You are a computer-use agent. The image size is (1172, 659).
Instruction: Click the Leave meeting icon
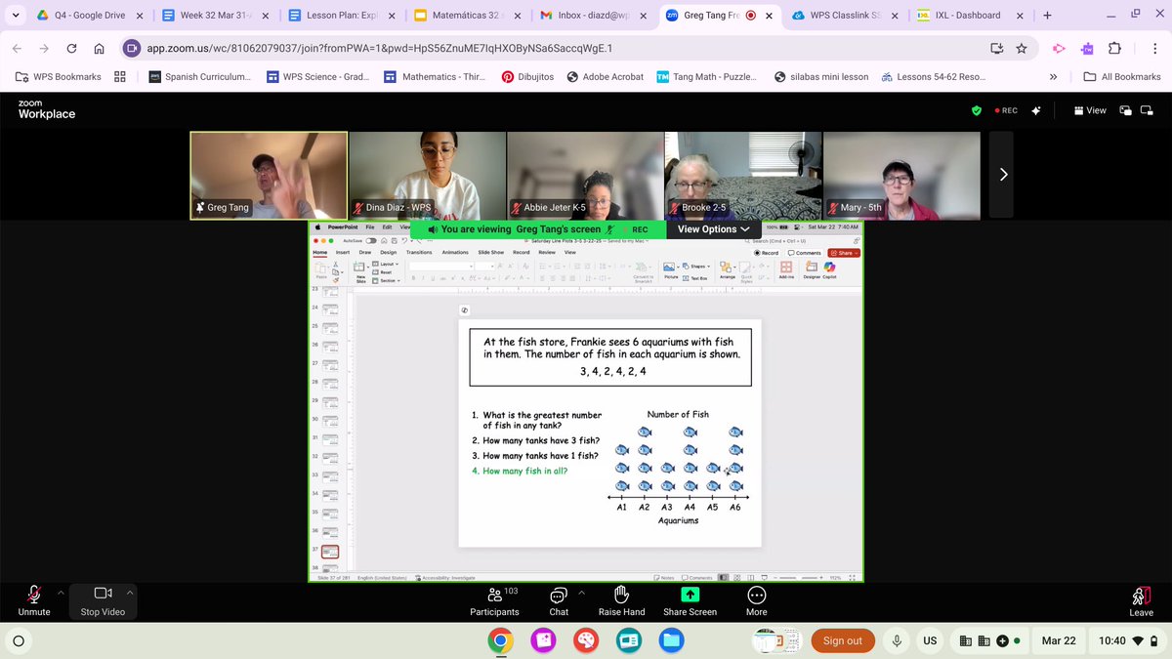[1141, 595]
